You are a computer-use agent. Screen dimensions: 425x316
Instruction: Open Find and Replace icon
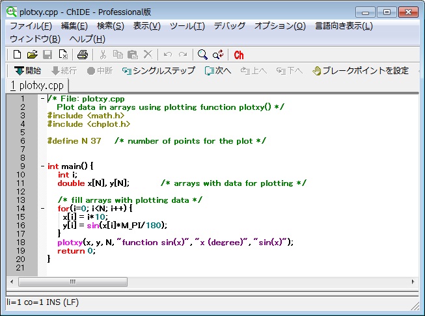click(x=218, y=55)
